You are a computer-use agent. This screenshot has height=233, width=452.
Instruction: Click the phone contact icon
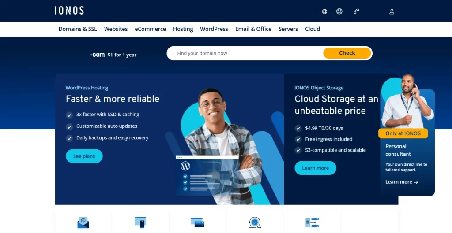click(x=357, y=11)
